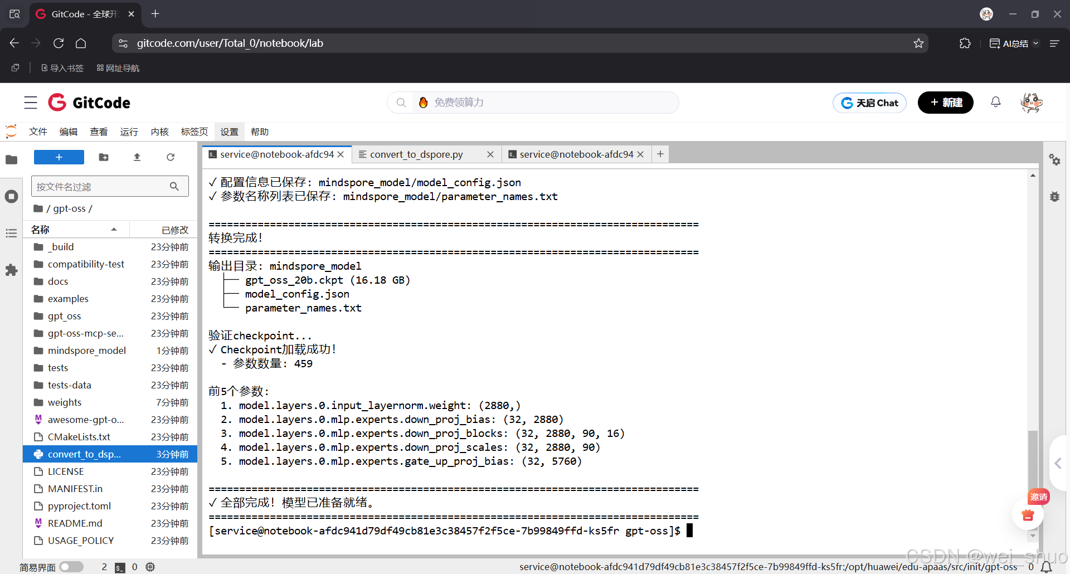Click the browser extensions puzzle icon
The width and height of the screenshot is (1070, 574).
[965, 43]
